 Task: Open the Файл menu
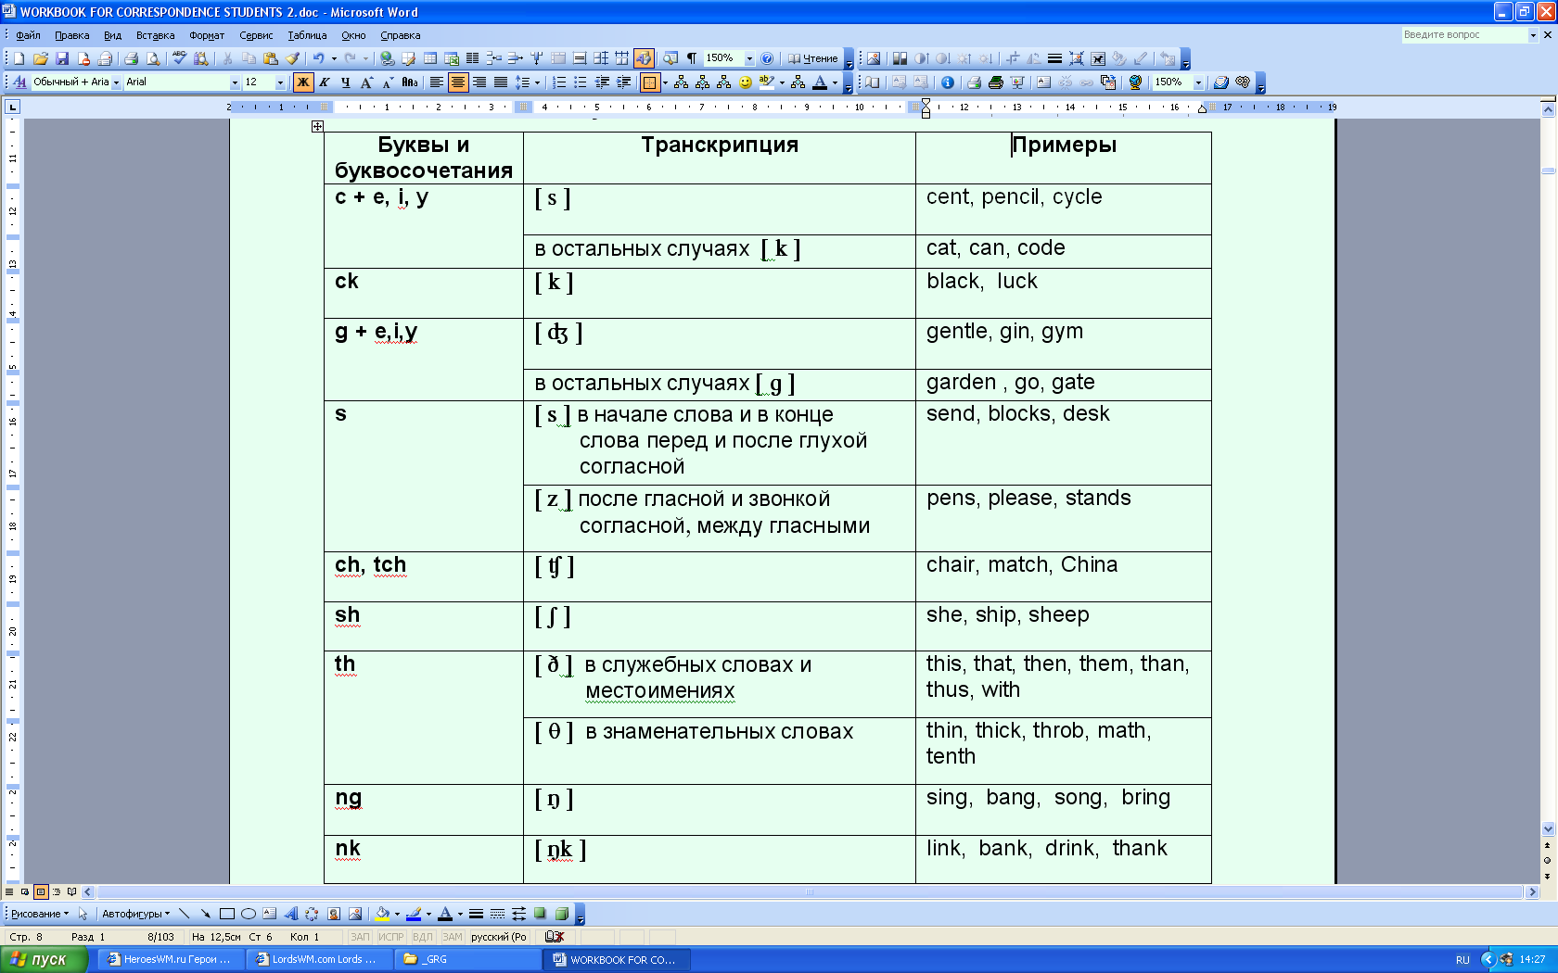(x=28, y=35)
